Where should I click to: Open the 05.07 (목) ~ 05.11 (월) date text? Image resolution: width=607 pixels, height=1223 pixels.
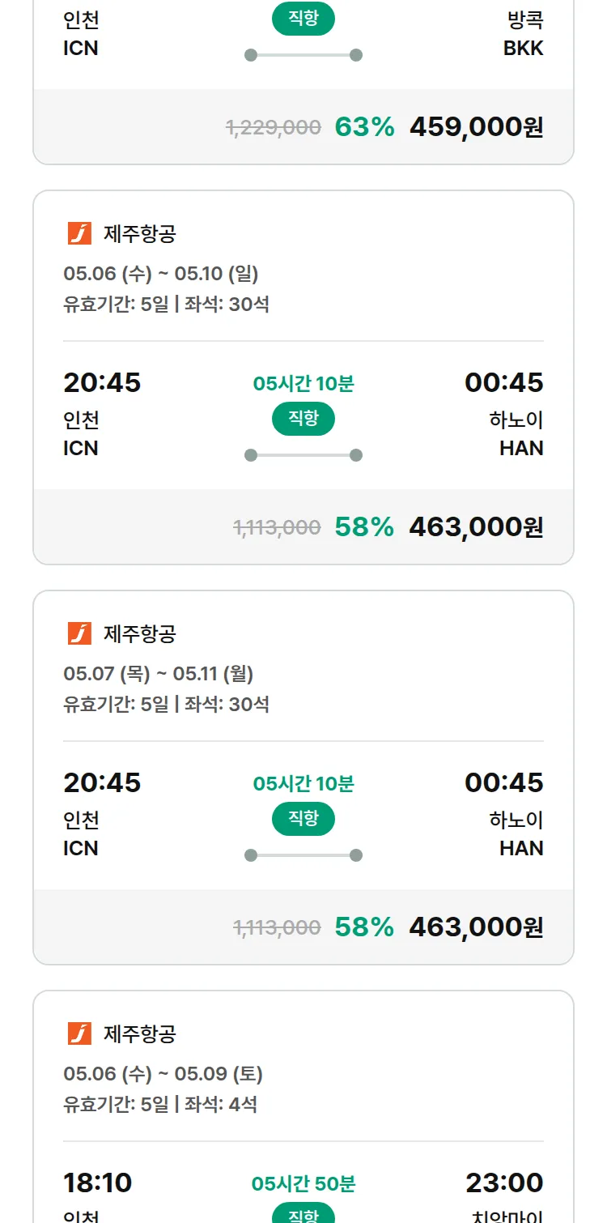pos(159,674)
